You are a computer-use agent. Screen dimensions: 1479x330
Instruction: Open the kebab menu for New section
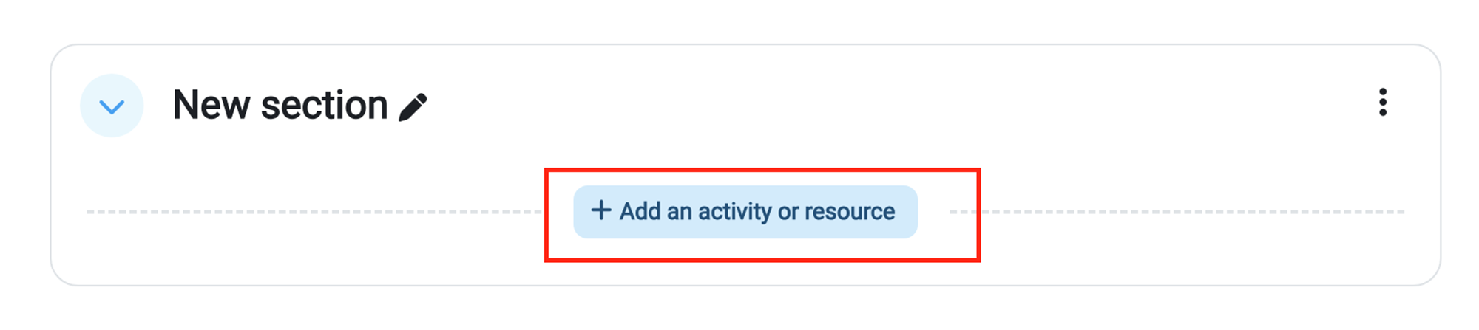(x=1382, y=103)
